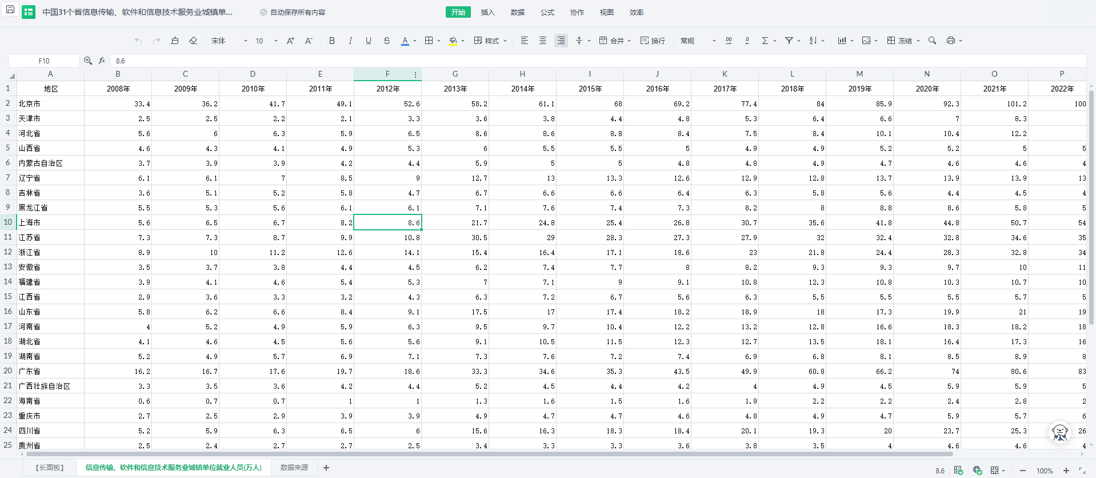Image resolution: width=1096 pixels, height=478 pixels.
Task: Click the increase font size icon
Action: tap(290, 41)
